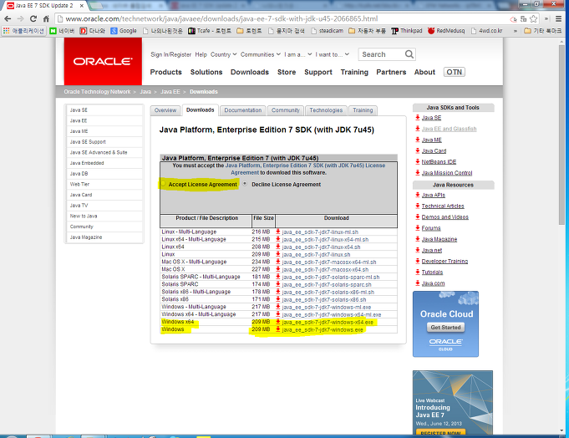Download icon for java_ee_sdk-7-jdk7-linux-x64.sh
Viewport: 569px width, 438px height.
click(278, 247)
